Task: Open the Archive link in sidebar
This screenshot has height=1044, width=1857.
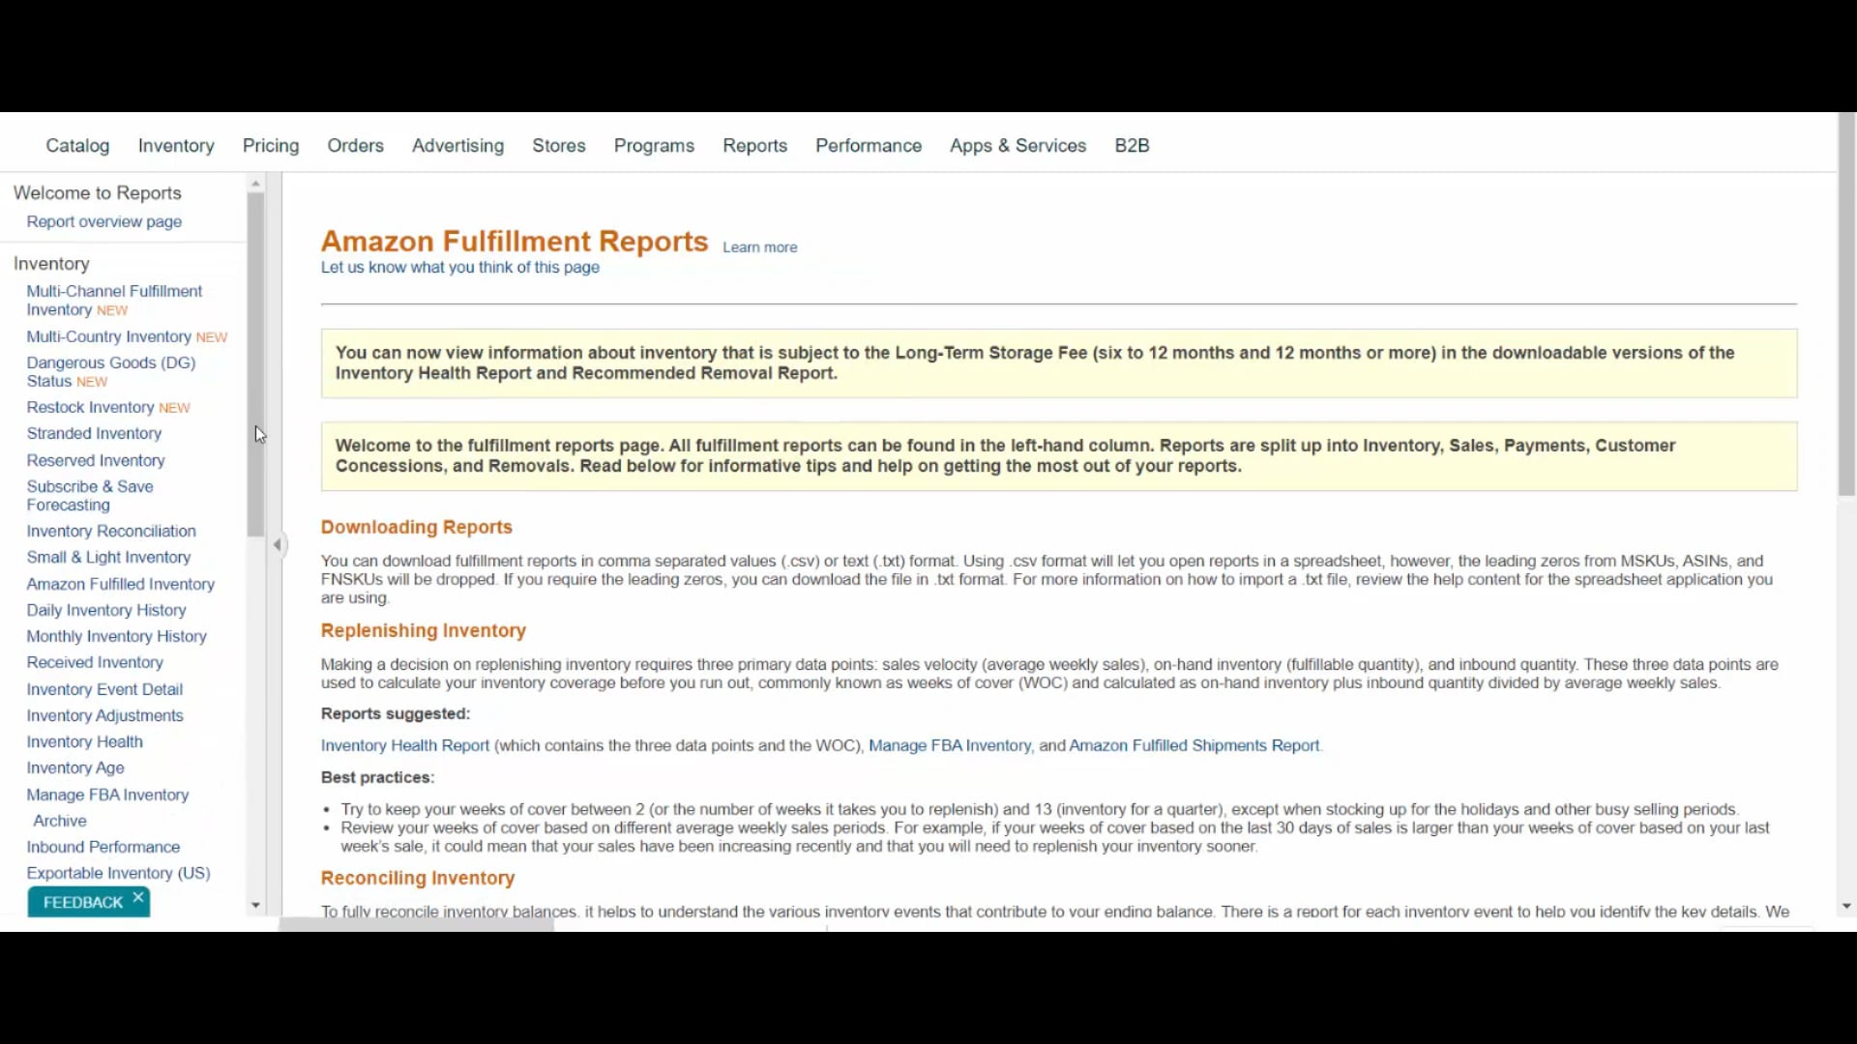Action: point(60,822)
